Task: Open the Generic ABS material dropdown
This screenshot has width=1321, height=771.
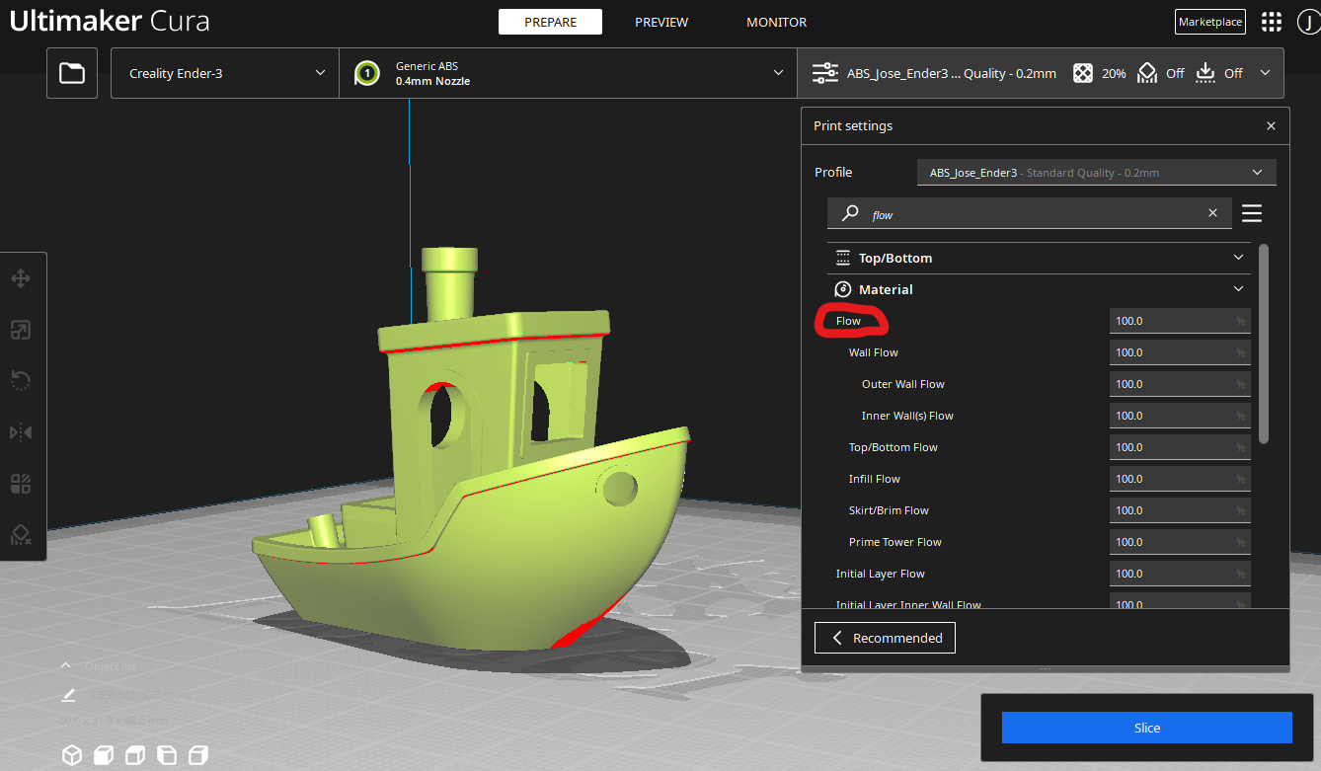Action: pos(568,73)
